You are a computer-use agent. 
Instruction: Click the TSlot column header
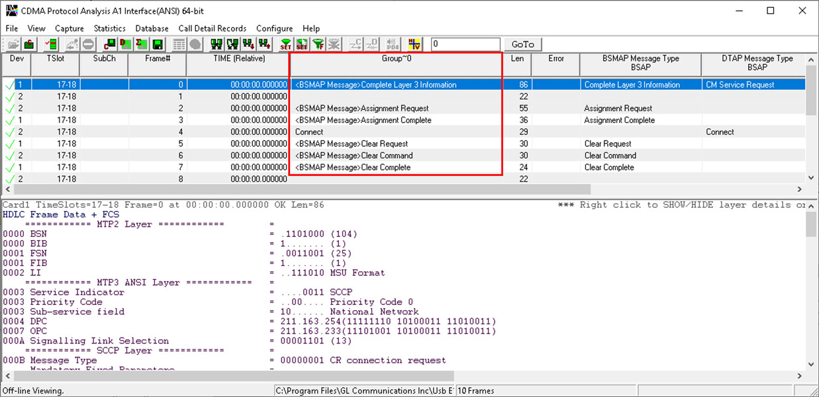(x=56, y=64)
